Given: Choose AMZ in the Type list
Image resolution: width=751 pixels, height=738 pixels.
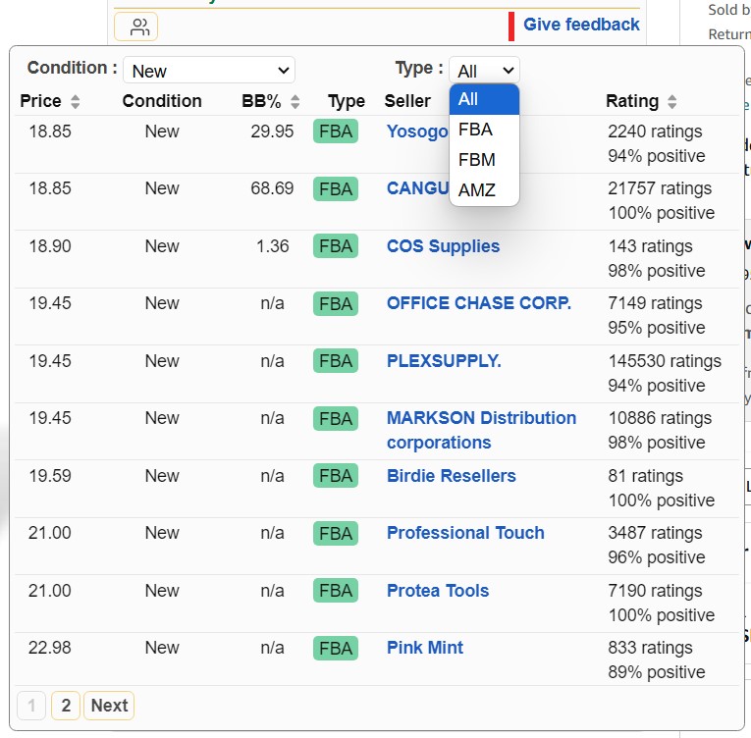Looking at the screenshot, I should pyautogui.click(x=484, y=190).
